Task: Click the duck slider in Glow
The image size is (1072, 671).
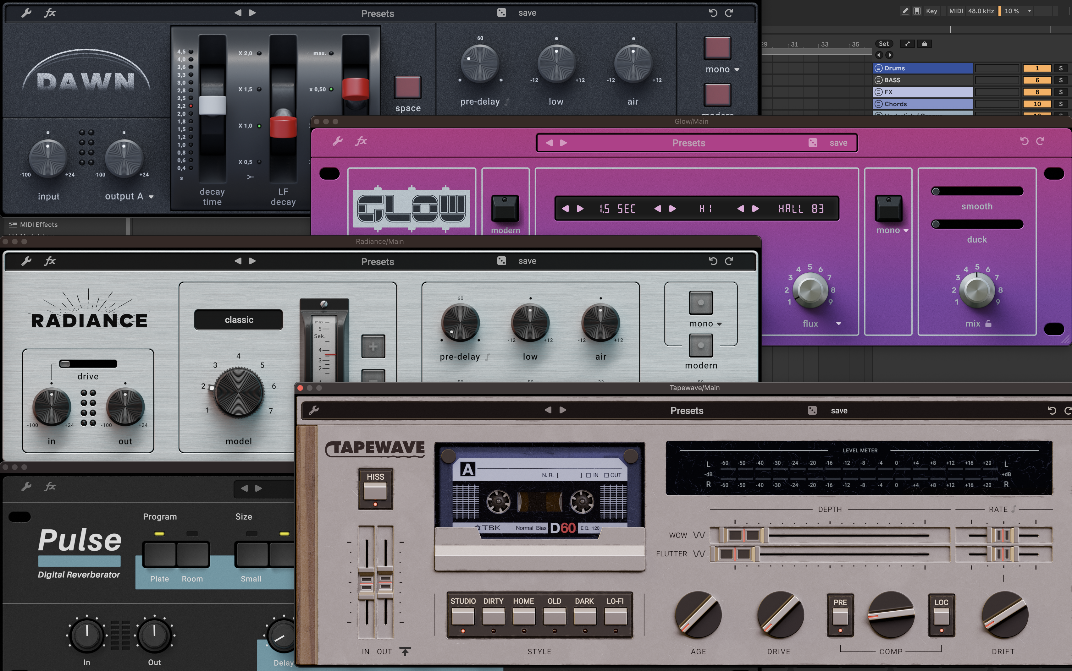Action: click(977, 224)
